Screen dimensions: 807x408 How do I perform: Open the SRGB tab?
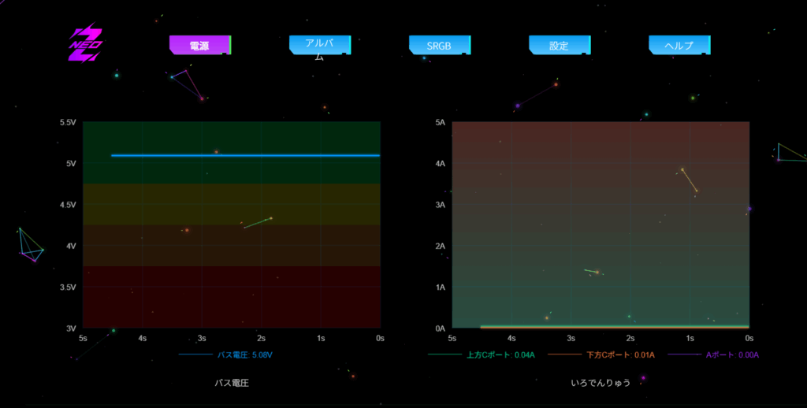click(440, 45)
